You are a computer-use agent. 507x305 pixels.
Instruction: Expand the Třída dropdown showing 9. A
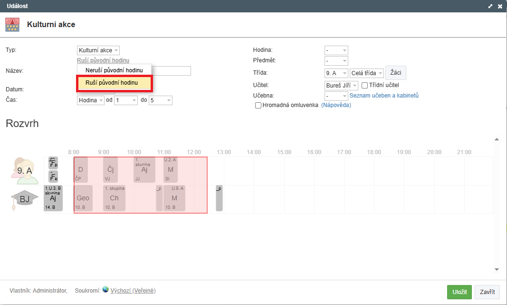tap(336, 73)
